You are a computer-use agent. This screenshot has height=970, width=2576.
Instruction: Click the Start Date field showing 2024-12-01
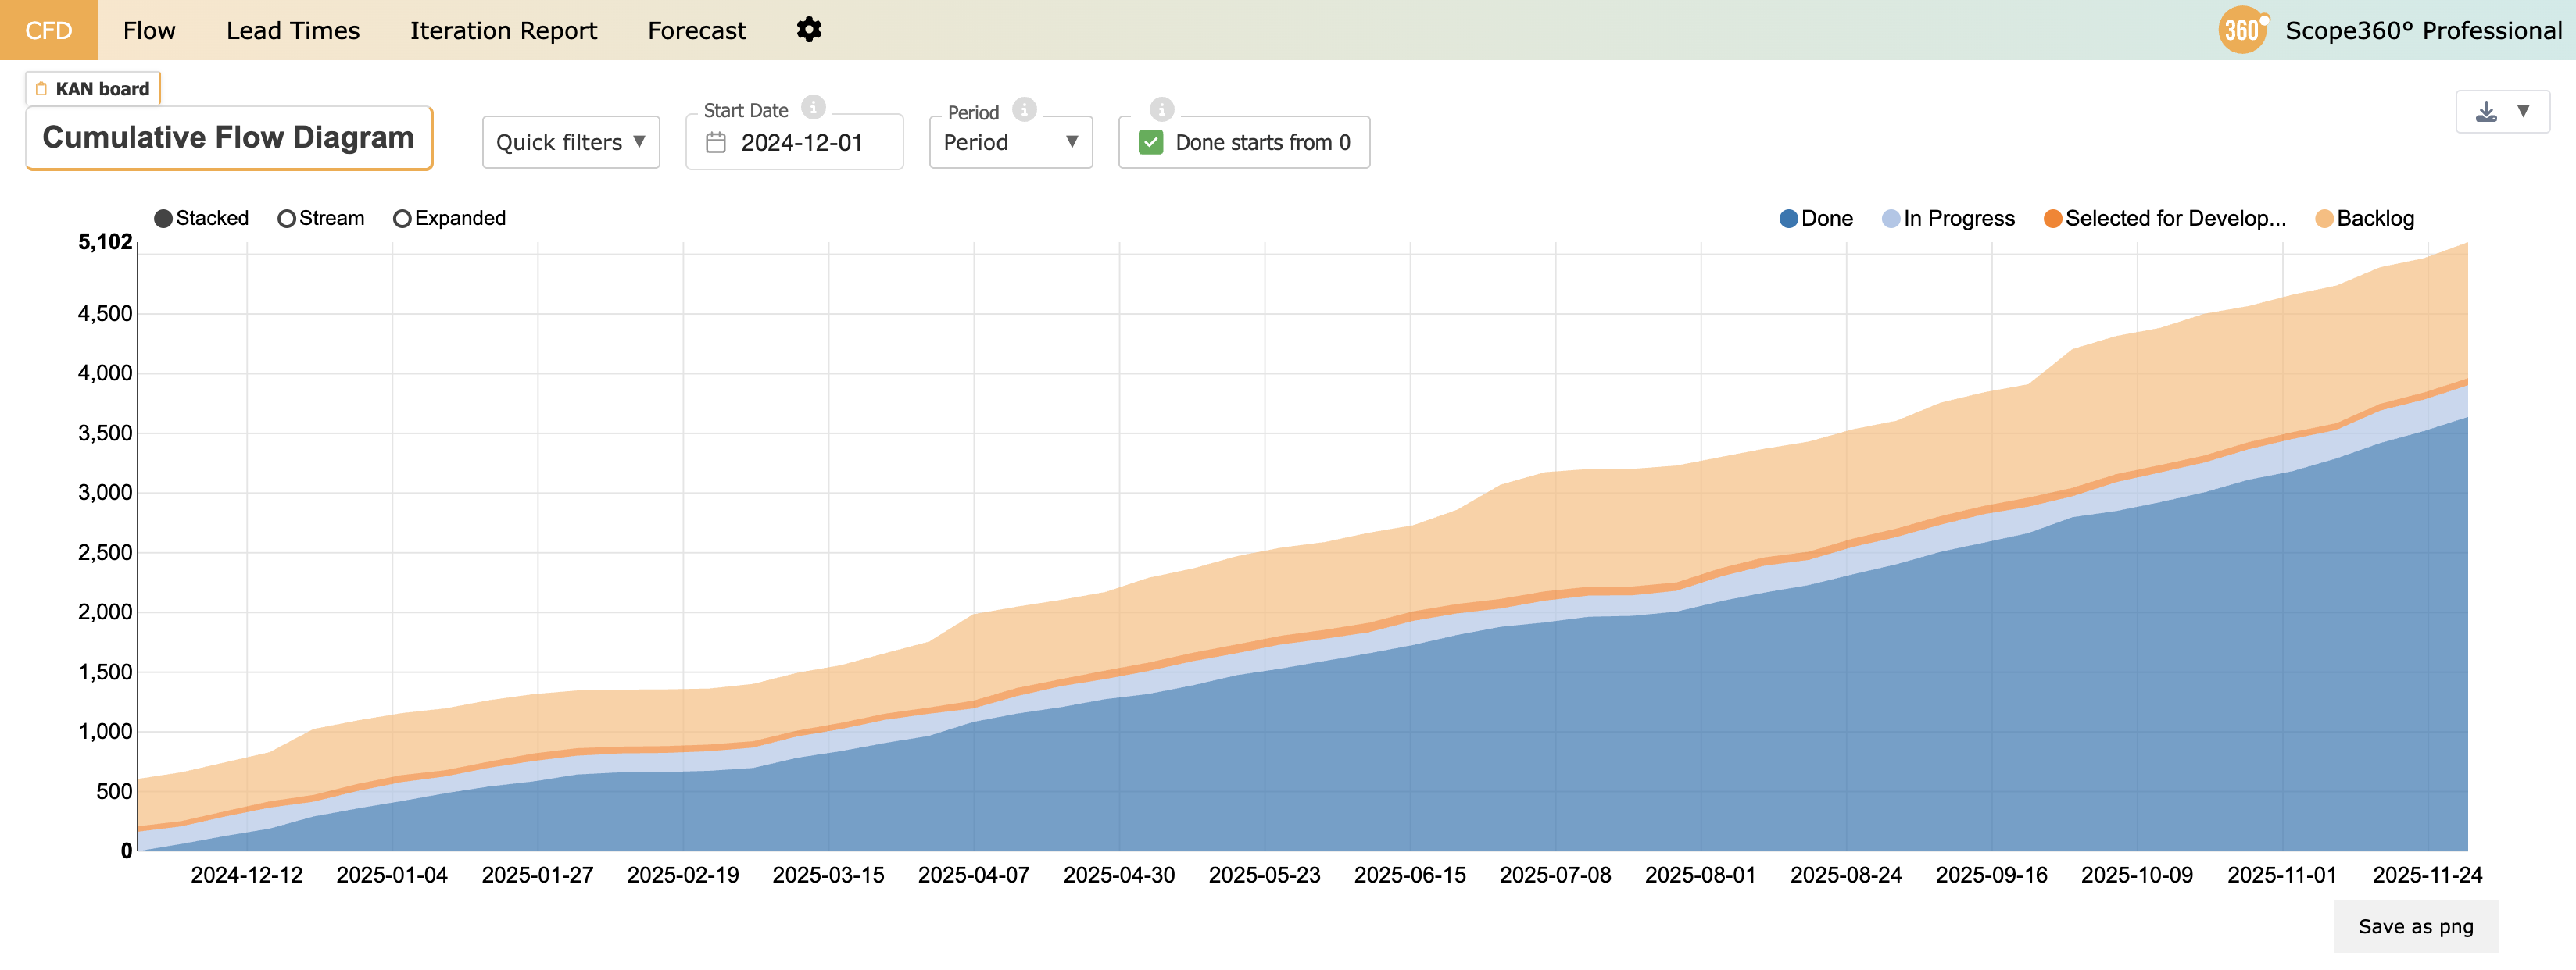point(801,143)
